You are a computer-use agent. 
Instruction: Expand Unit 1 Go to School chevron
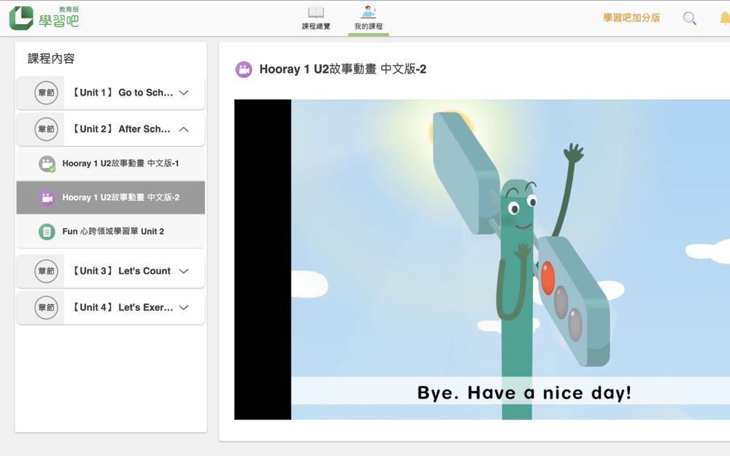184,93
